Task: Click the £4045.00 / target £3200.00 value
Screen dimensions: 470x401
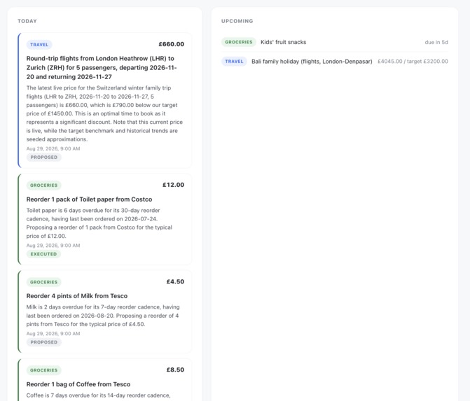Action: (413, 62)
